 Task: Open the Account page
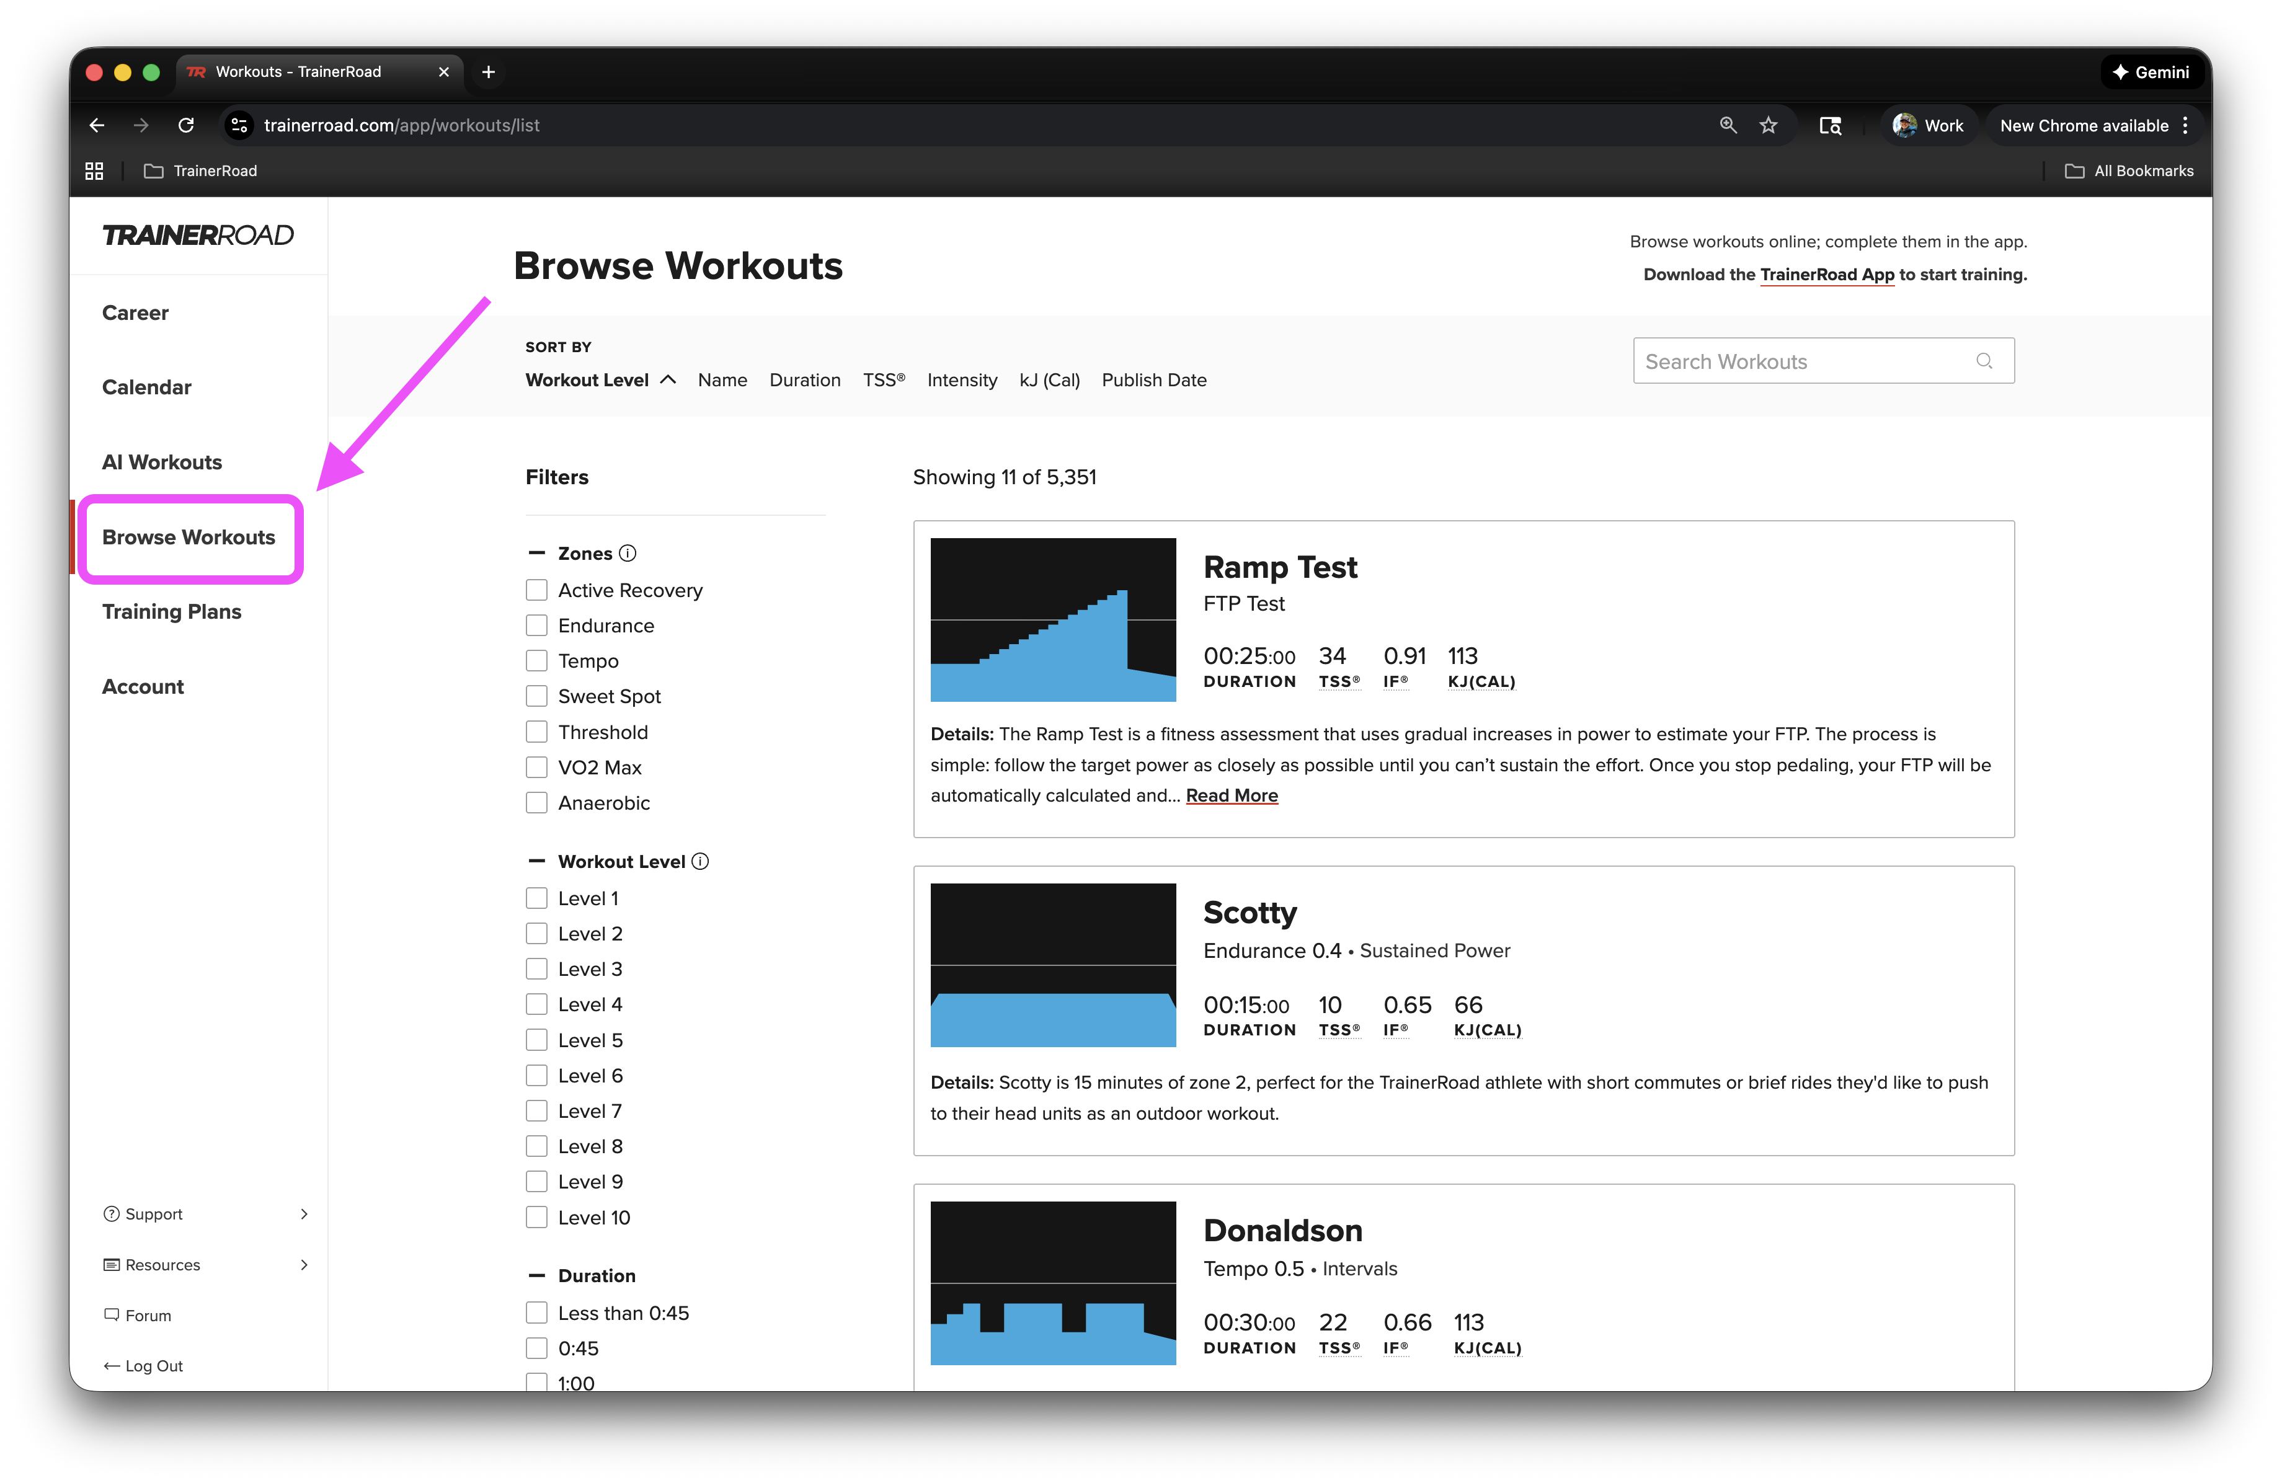(143, 686)
